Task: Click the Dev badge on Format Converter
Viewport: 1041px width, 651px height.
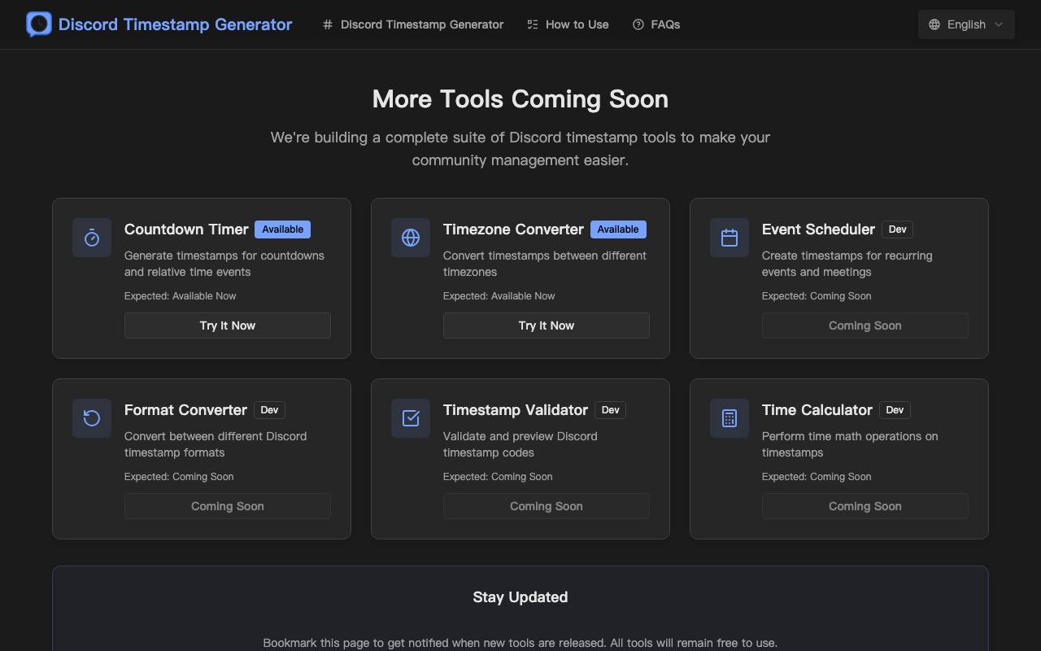Action: click(269, 410)
